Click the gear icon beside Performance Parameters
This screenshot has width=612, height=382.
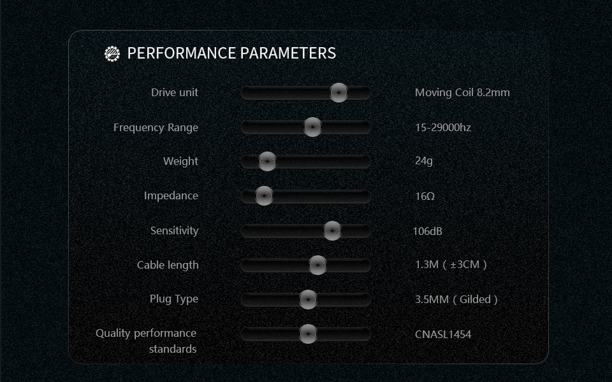[112, 53]
